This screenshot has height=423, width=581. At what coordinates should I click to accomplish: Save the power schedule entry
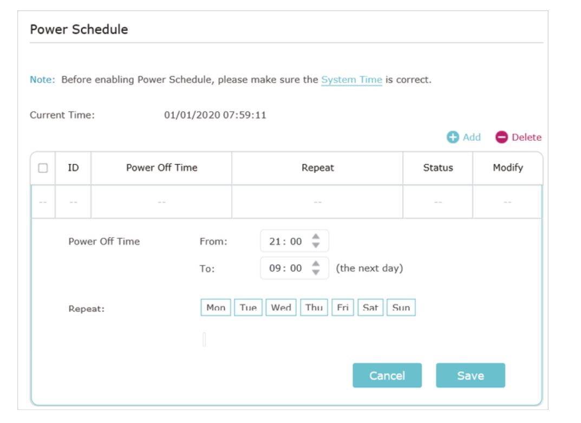tap(470, 375)
